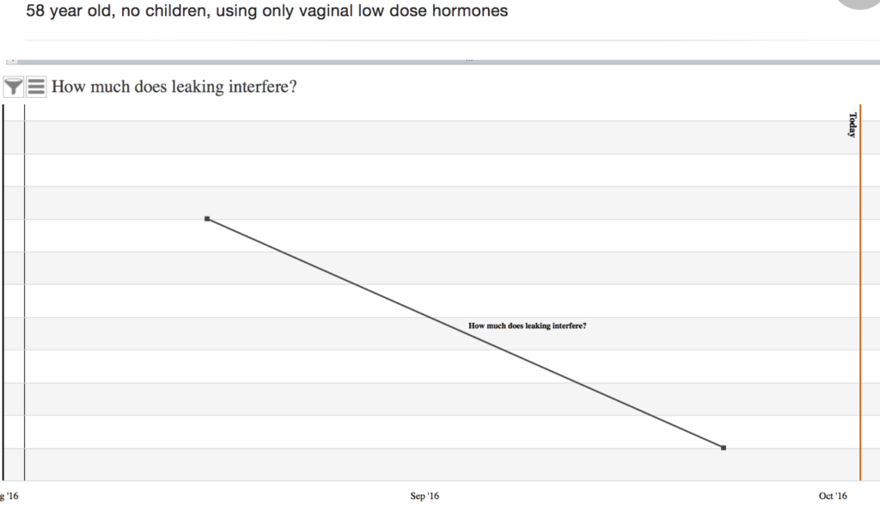Click the Oct '16 axis label
The height and width of the screenshot is (511, 880).
coord(833,496)
